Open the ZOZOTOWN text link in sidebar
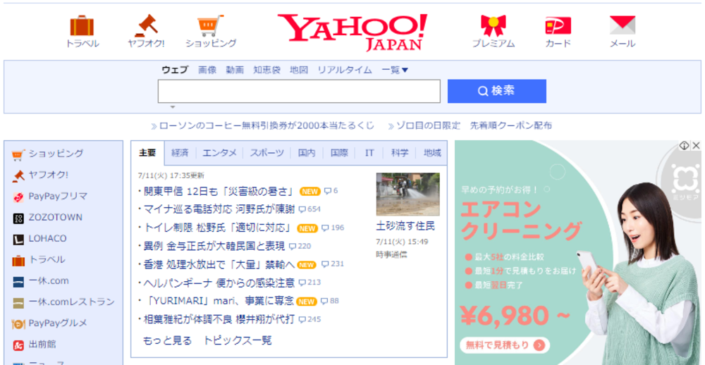Image resolution: width=705 pixels, height=365 pixels. click(x=55, y=218)
